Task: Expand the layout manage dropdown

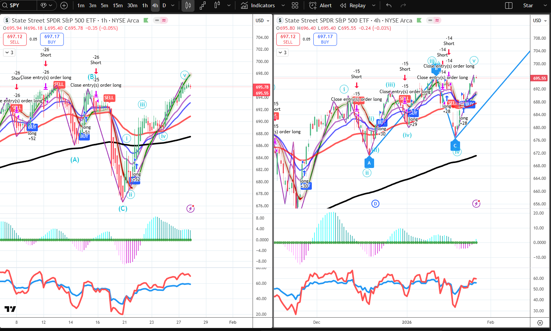Action: click(545, 5)
